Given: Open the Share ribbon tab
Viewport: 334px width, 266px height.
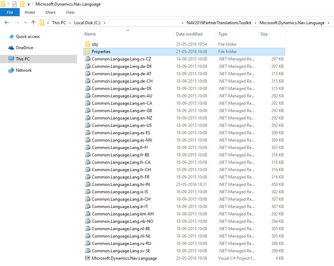Looking at the screenshot, I should click(50, 12).
